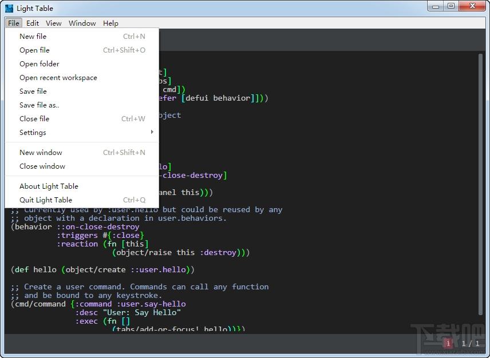Open the Edit menu
The width and height of the screenshot is (490, 358).
pyautogui.click(x=33, y=23)
